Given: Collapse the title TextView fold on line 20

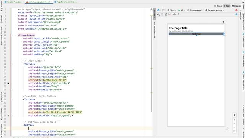Looking at the screenshot, I should click(12, 64).
